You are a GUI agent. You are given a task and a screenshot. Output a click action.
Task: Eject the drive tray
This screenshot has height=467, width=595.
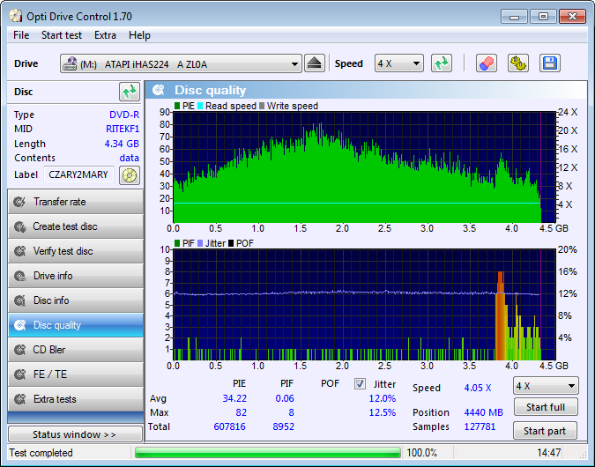click(314, 63)
